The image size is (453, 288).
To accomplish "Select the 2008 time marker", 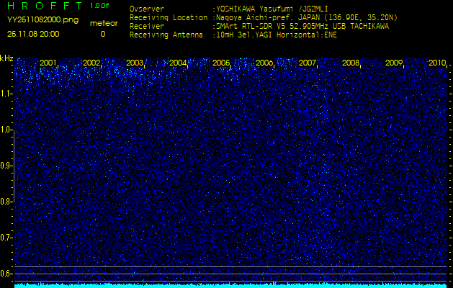I will tap(351, 63).
